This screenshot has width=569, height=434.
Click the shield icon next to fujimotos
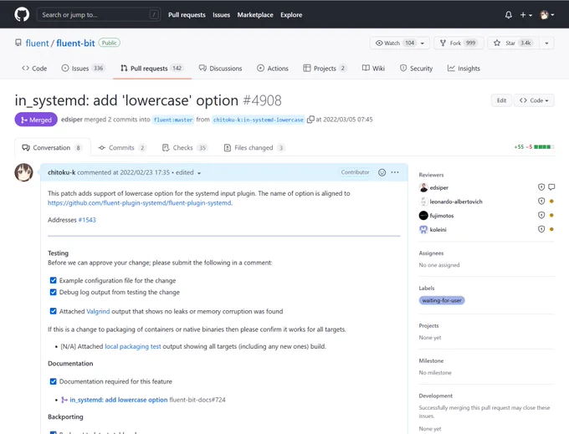(x=541, y=216)
